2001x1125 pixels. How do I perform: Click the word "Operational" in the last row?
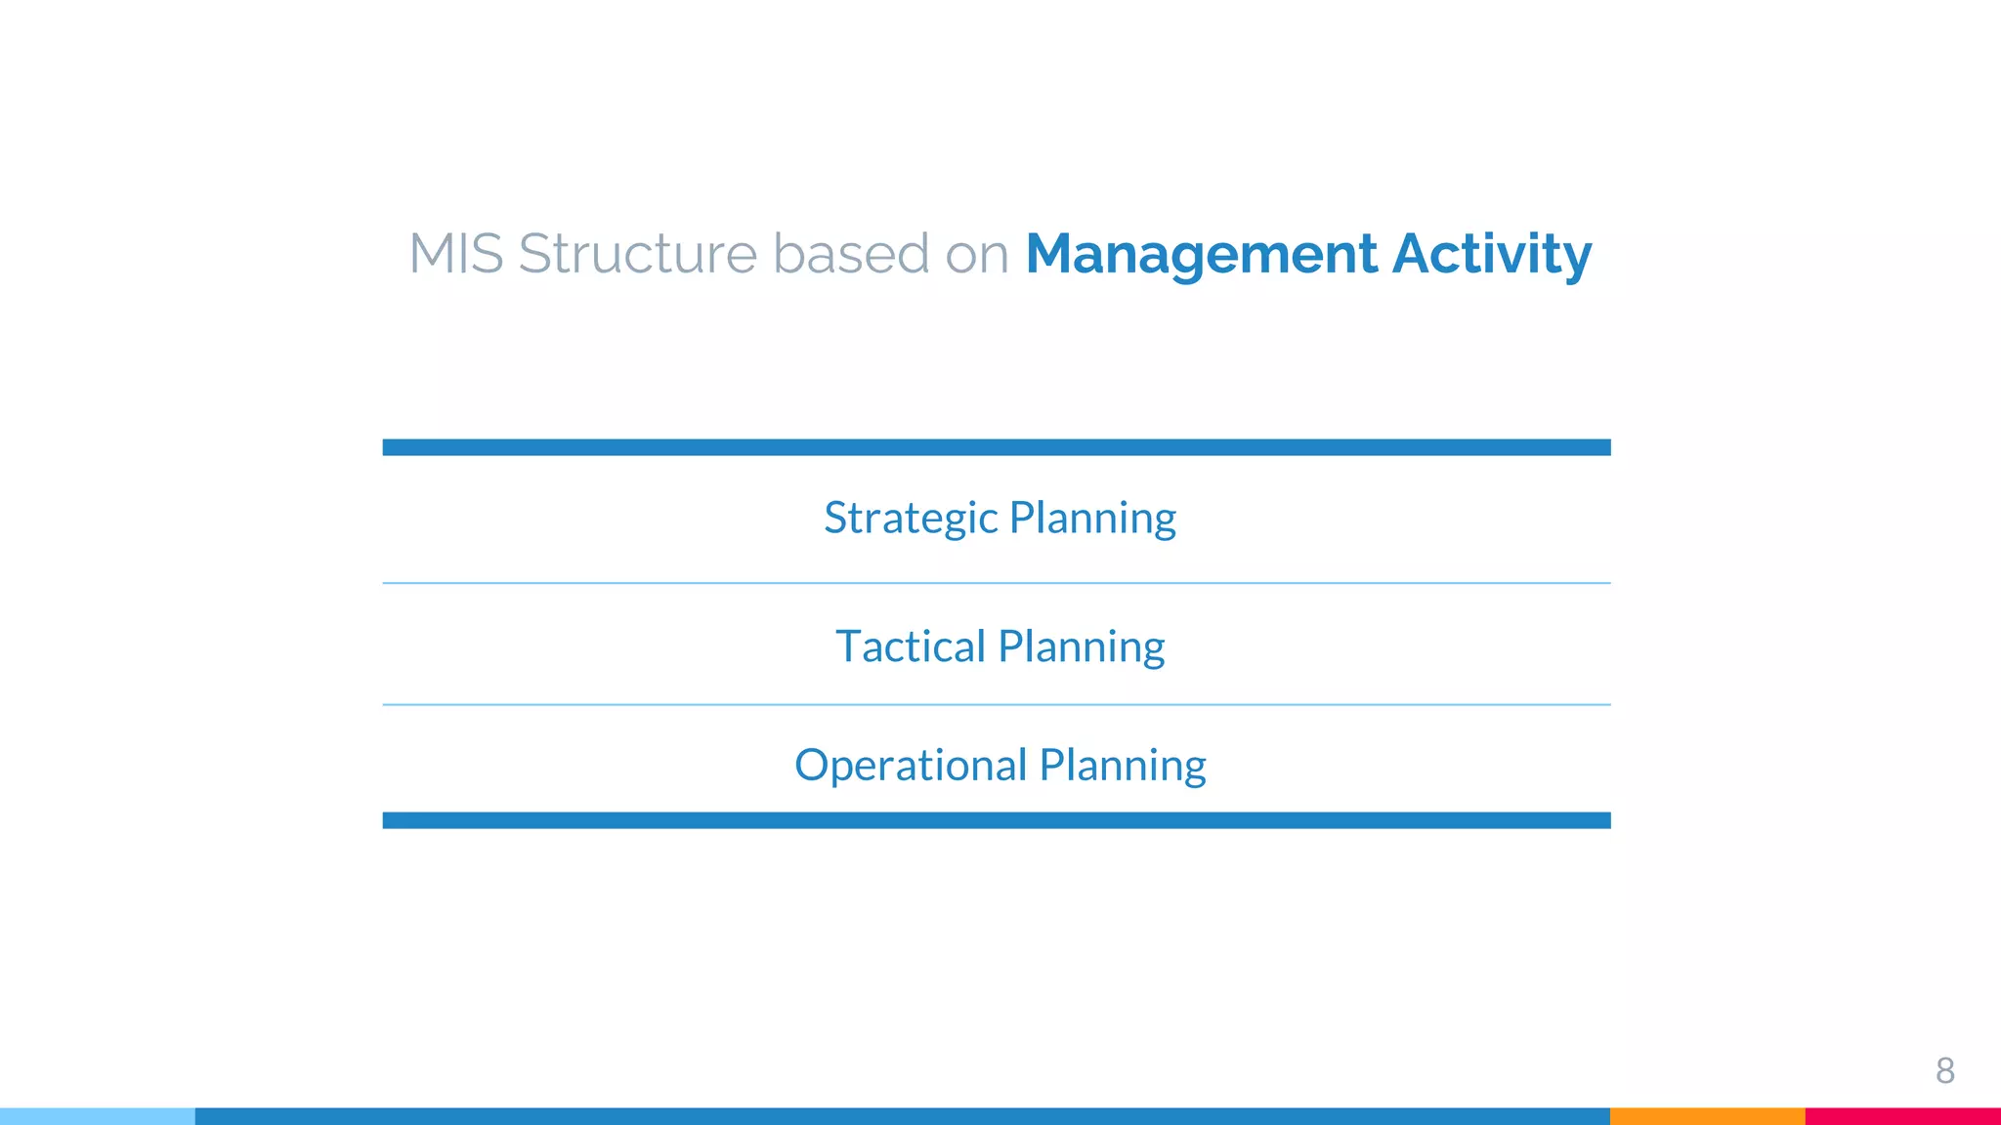(911, 765)
